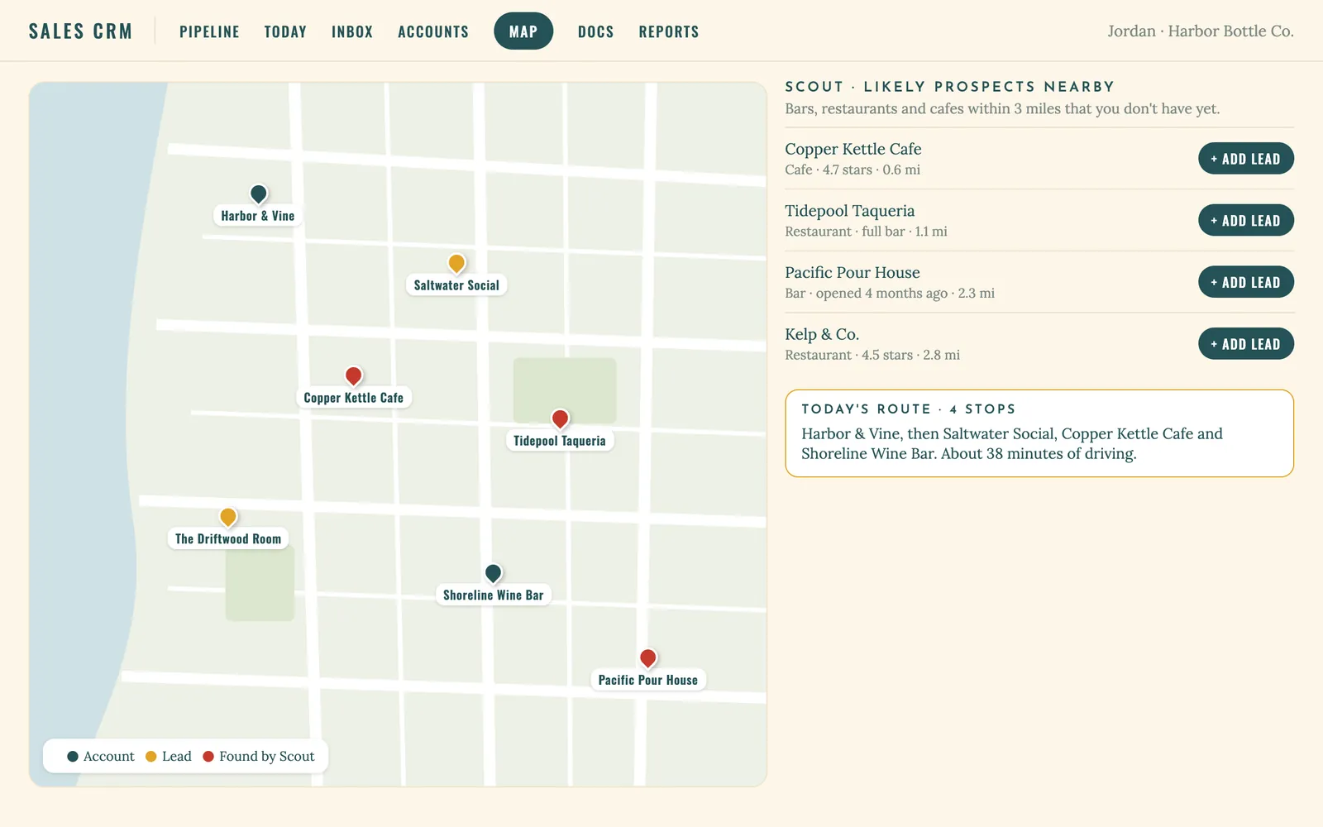The image size is (1323, 827).
Task: Select the Tidepool Taqueria prospect name
Action: pos(850,211)
